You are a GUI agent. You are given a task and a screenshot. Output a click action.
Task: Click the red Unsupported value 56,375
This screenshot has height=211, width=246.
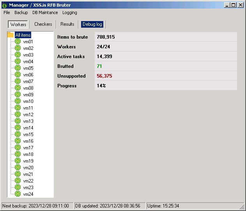(104, 76)
